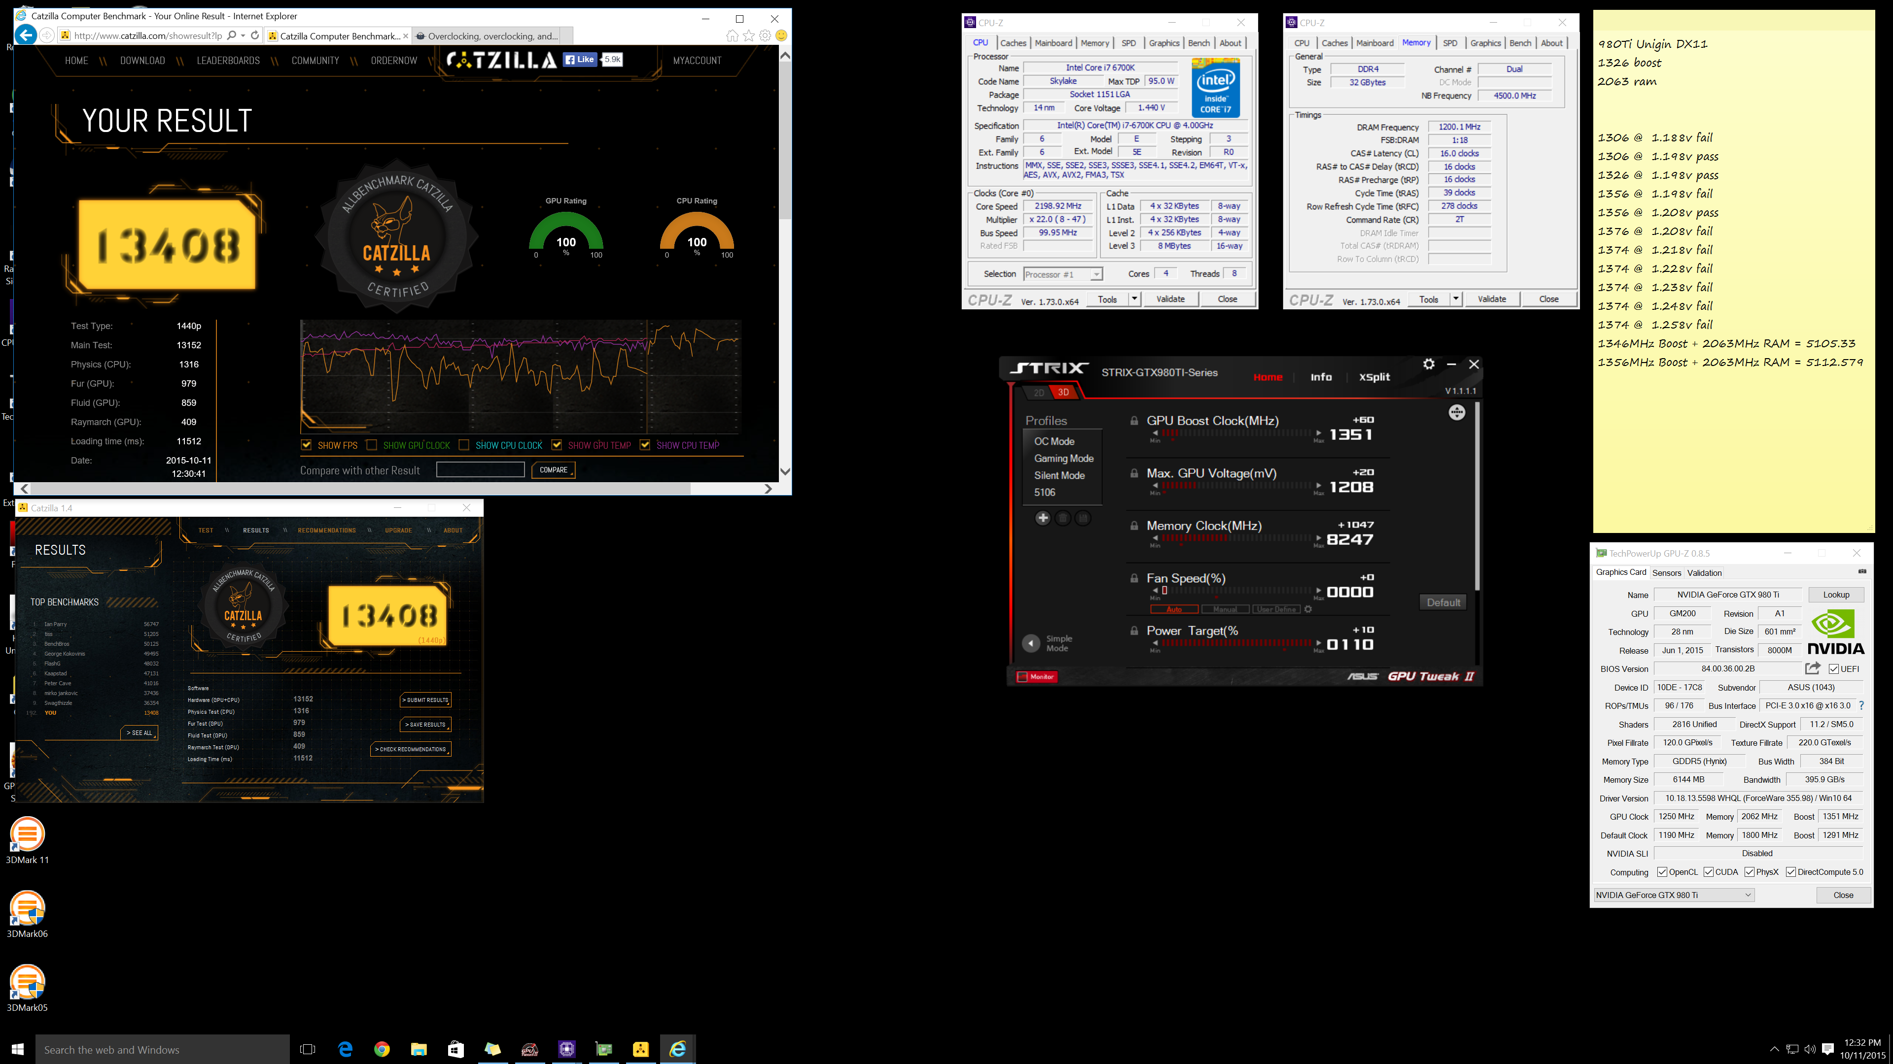Toggle PhysX checkbox in GPU-Z

(x=1750, y=872)
